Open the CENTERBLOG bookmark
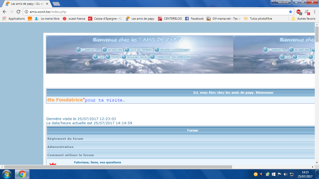The width and height of the screenshot is (319, 179). tap(170, 18)
